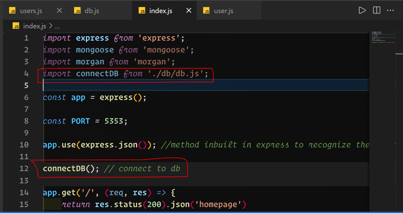Image resolution: width=403 pixels, height=213 pixels.
Task: Select the users.js tab
Action: [x=31, y=10]
